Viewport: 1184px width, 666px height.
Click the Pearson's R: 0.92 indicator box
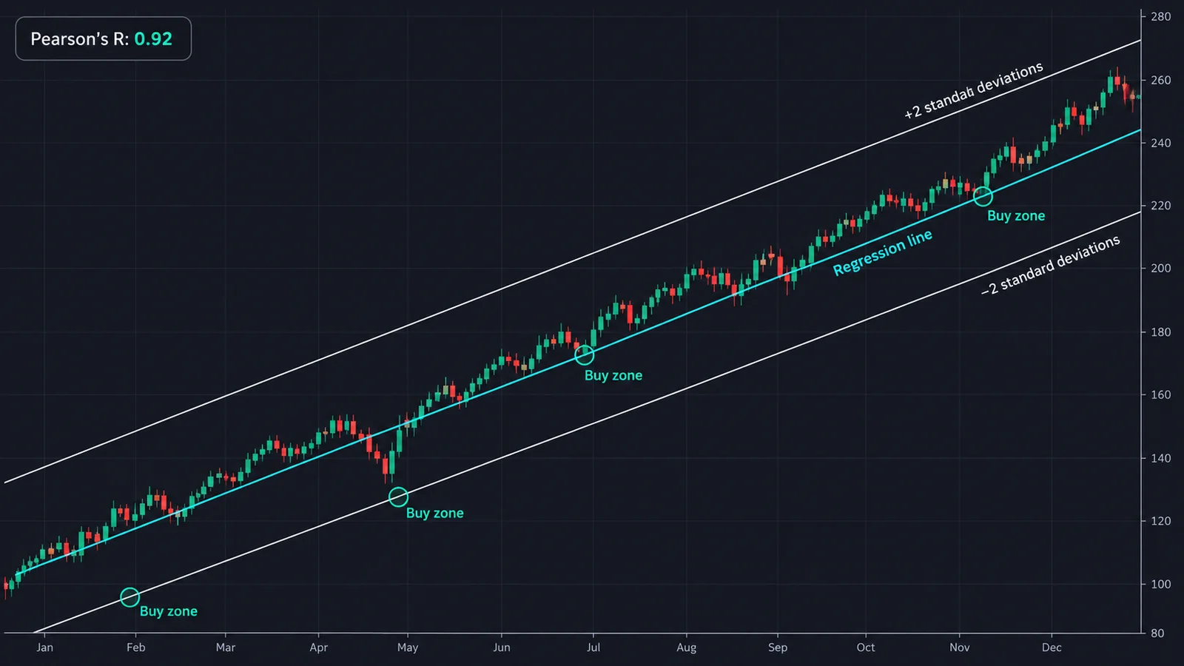click(x=104, y=38)
